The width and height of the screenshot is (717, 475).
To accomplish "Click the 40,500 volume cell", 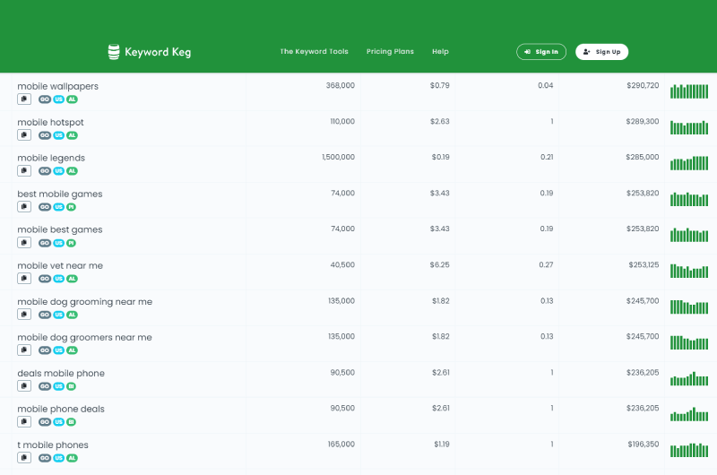I will tap(342, 265).
